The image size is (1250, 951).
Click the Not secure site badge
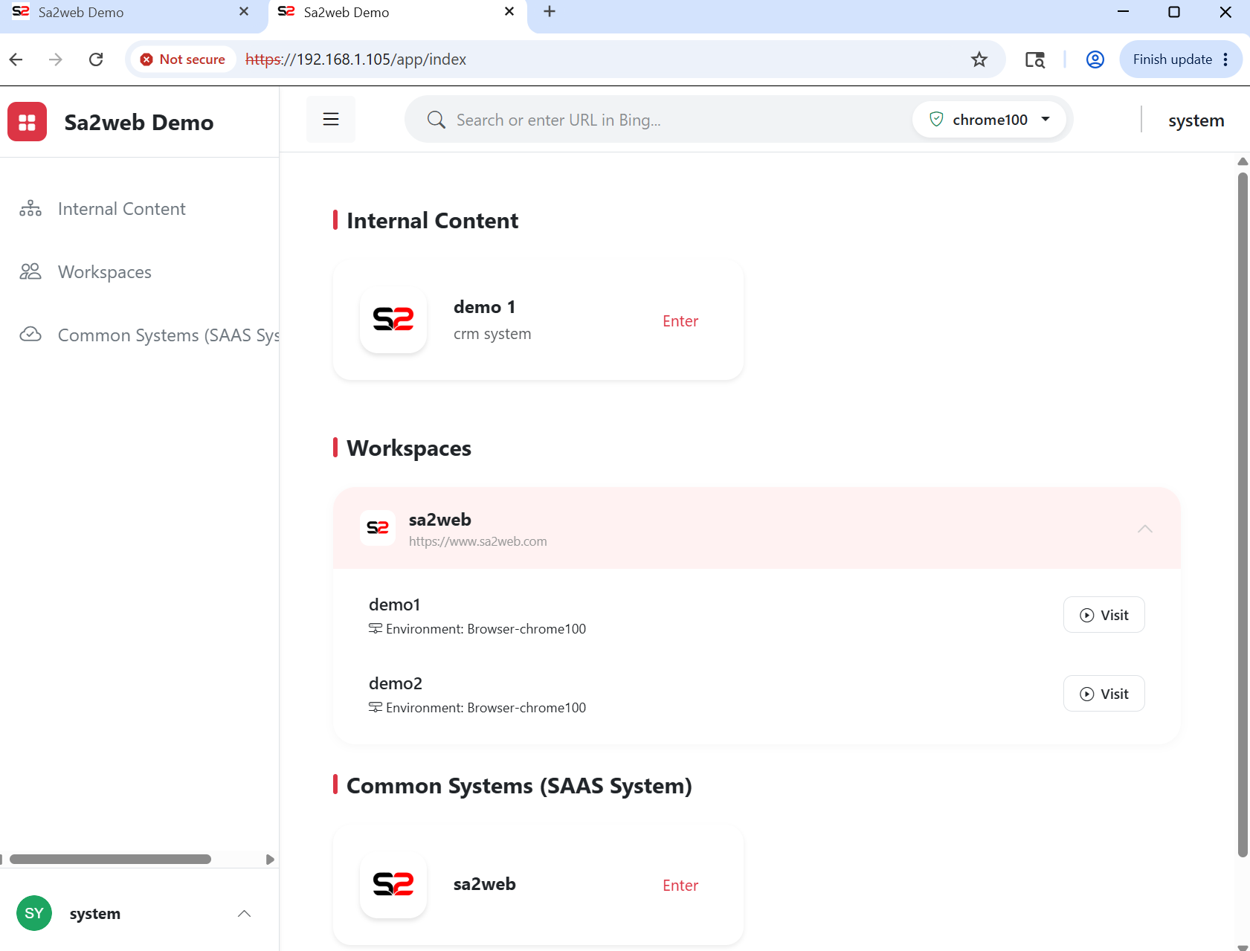(x=183, y=59)
